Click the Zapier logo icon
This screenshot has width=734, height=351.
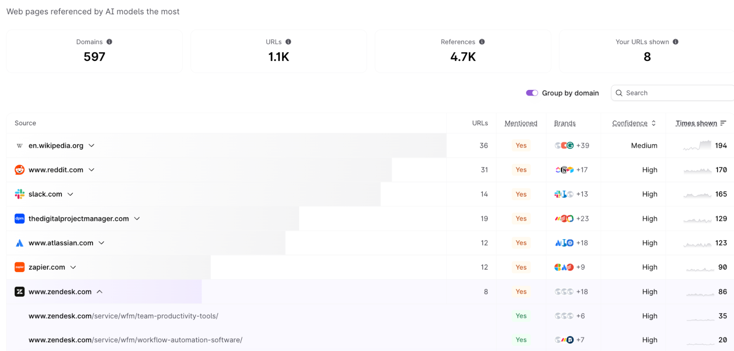(x=19, y=267)
